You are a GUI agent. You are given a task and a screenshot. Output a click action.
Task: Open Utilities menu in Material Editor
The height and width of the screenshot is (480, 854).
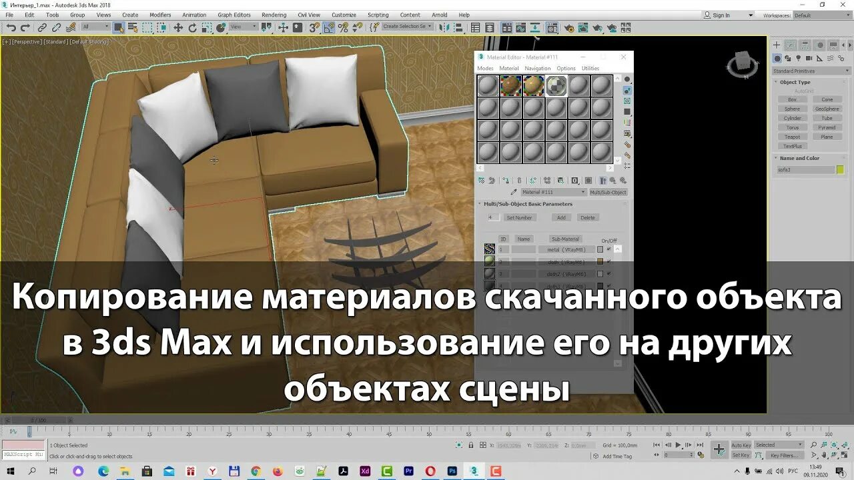tap(590, 68)
